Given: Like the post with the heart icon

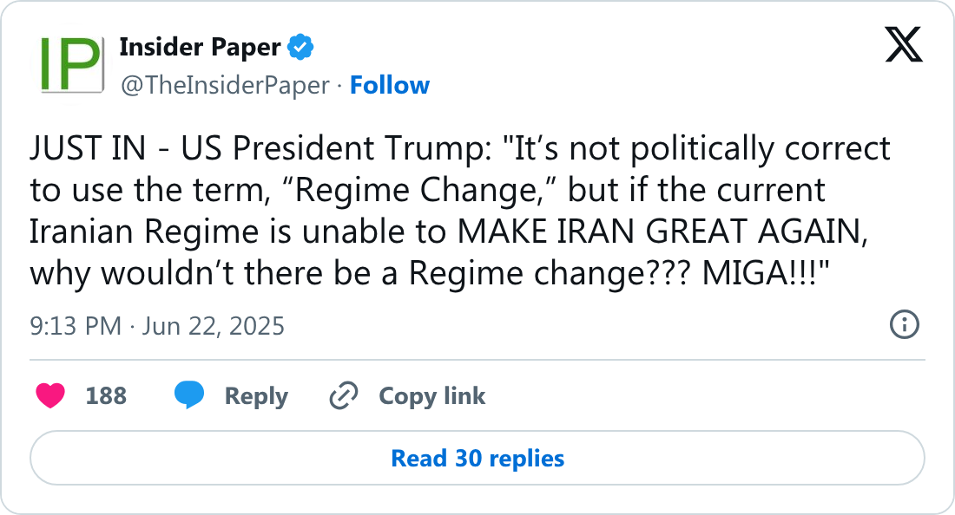Looking at the screenshot, I should point(51,396).
